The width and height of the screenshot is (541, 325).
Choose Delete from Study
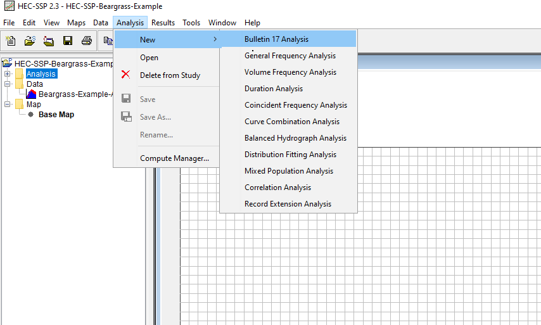[x=167, y=75]
